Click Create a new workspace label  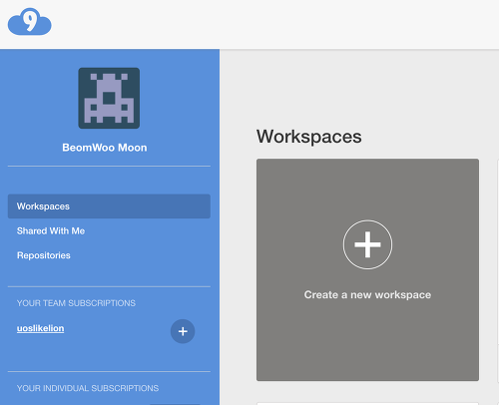(367, 294)
